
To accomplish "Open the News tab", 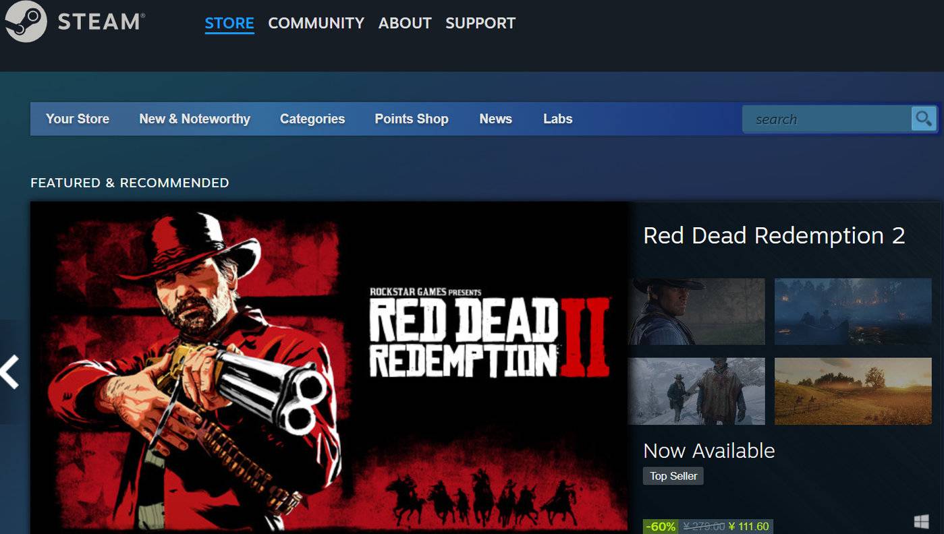I will [x=495, y=119].
